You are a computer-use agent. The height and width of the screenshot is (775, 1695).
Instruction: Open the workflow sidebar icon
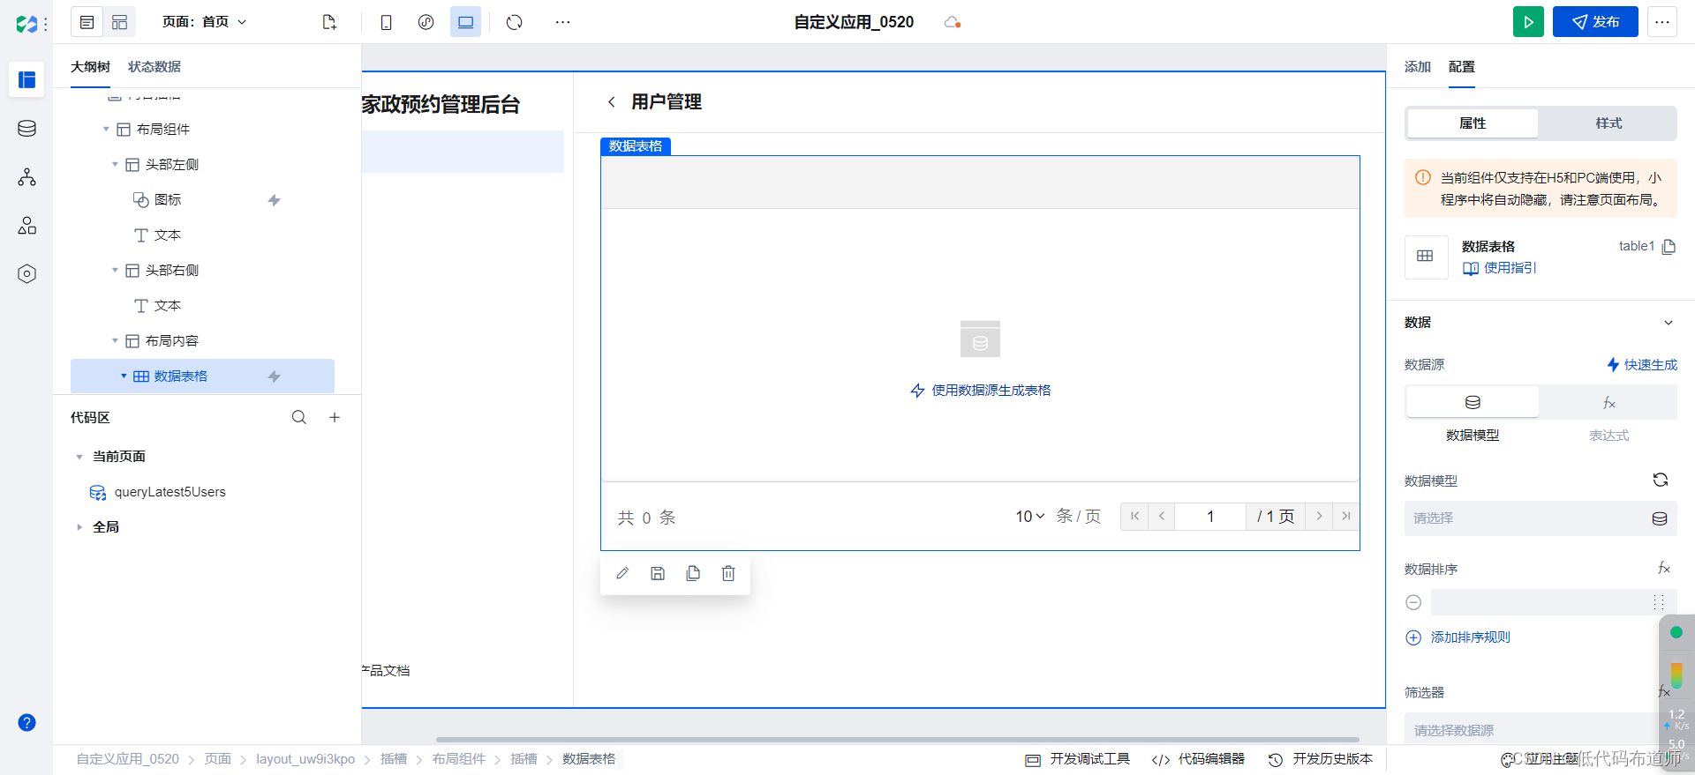pos(26,177)
